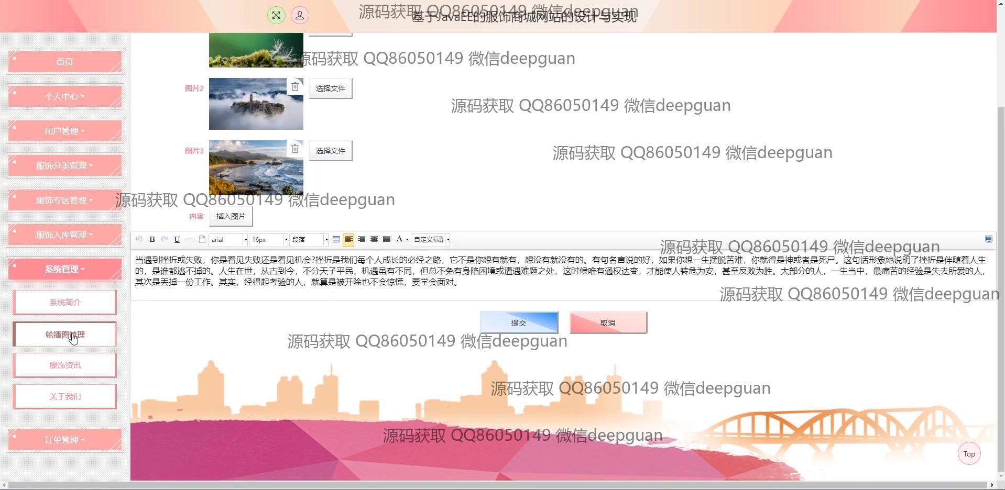Image resolution: width=1005 pixels, height=490 pixels.
Task: Toggle bold formatting in the editor
Action: point(152,240)
